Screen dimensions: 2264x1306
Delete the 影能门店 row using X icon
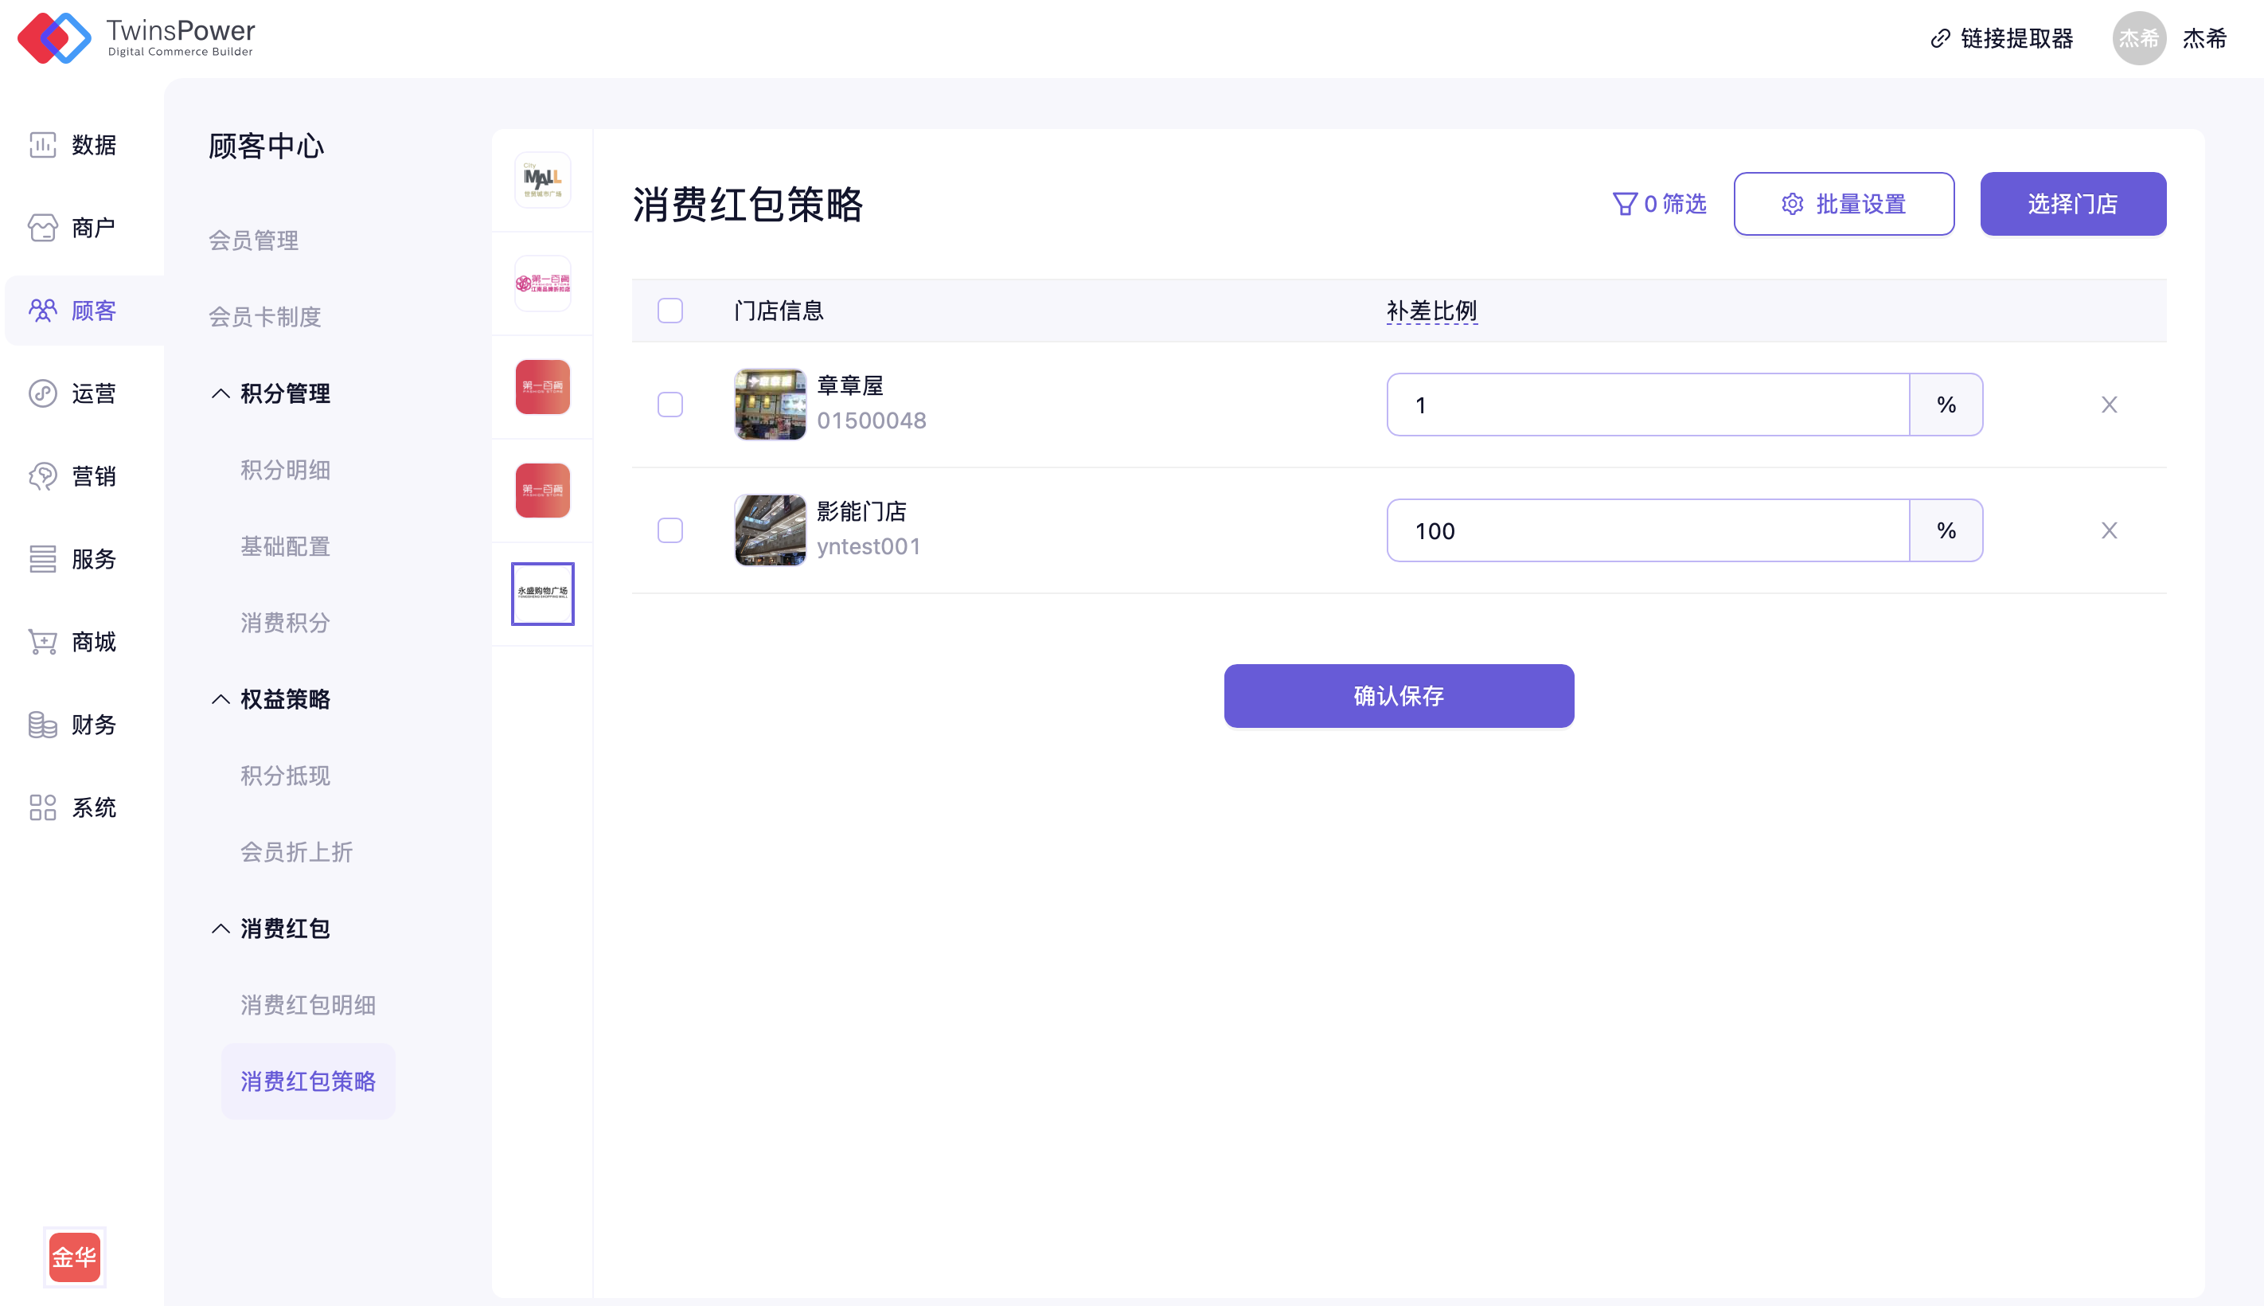pyautogui.click(x=2109, y=530)
